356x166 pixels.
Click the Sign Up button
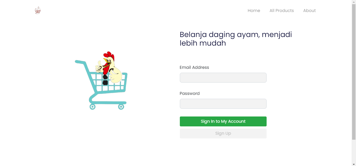[x=223, y=133]
